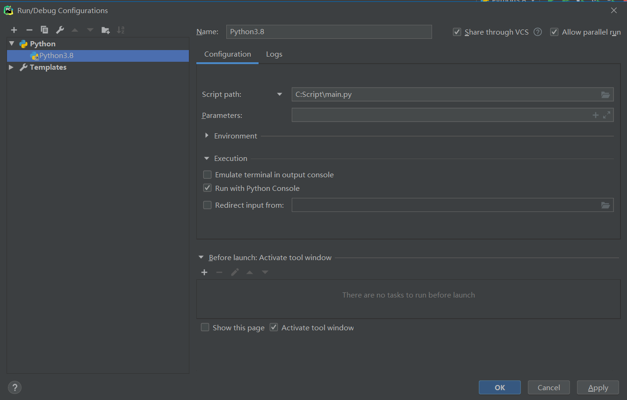Image resolution: width=627 pixels, height=400 pixels.
Task: Open the Script path mode dropdown
Action: point(279,94)
